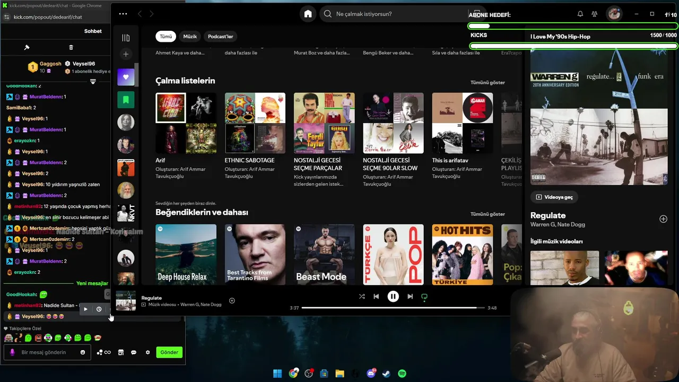Image resolution: width=679 pixels, height=382 pixels.
Task: Open the Türkçe Pop playlist card
Action: pyautogui.click(x=393, y=255)
